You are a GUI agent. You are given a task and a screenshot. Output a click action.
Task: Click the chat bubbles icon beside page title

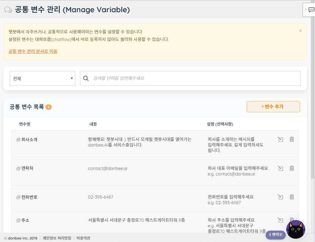point(8,10)
